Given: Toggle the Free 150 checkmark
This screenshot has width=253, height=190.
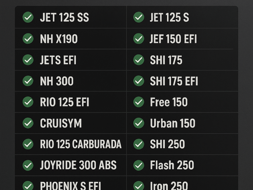Looking at the screenshot, I should point(139,102).
